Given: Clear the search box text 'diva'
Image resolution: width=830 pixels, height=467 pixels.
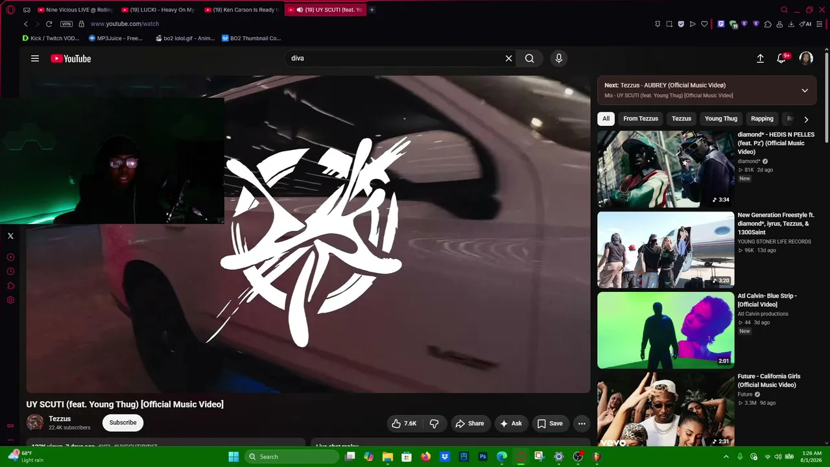Looking at the screenshot, I should click(509, 58).
